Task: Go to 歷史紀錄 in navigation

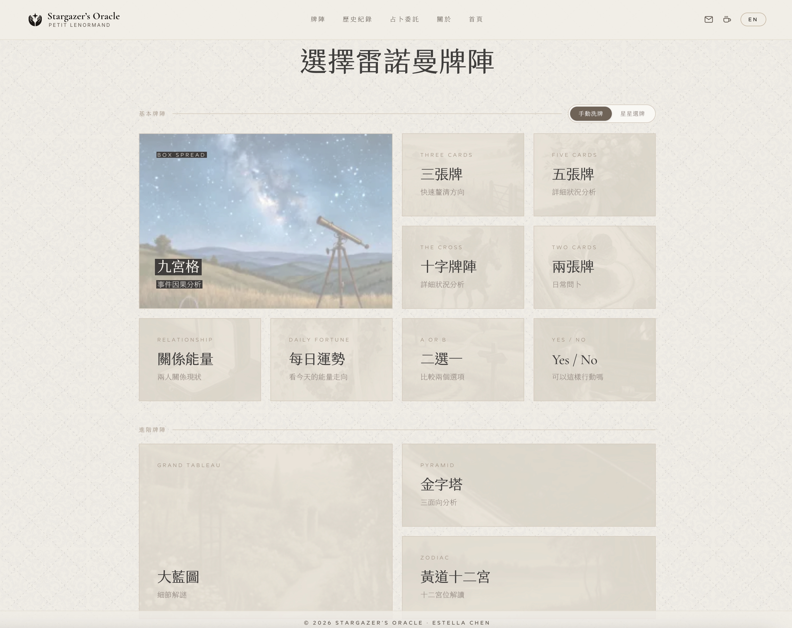Action: point(357,19)
